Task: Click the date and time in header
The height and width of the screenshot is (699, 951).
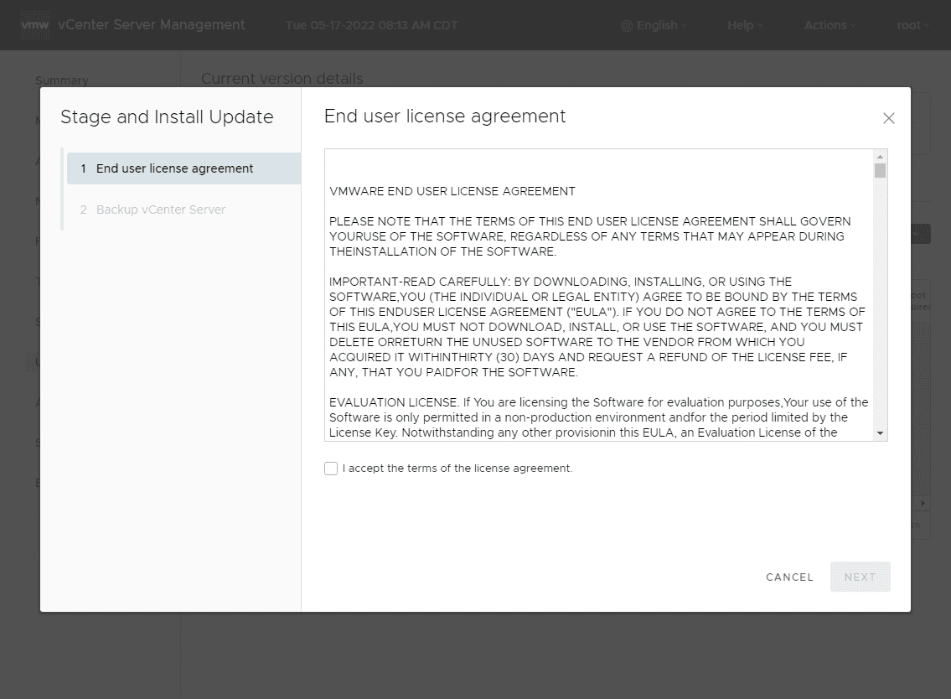Action: pyautogui.click(x=371, y=25)
